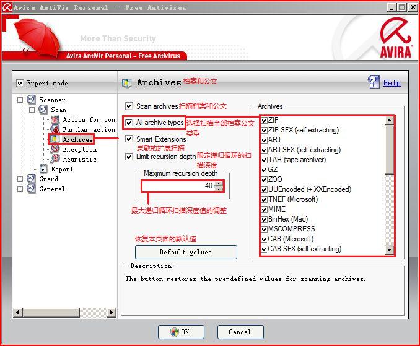Decrease maximum recursion depth value

click(x=219, y=188)
